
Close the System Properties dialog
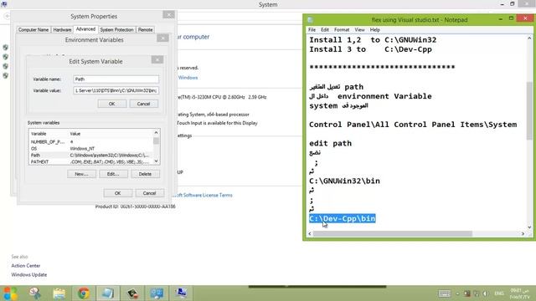(x=168, y=15)
